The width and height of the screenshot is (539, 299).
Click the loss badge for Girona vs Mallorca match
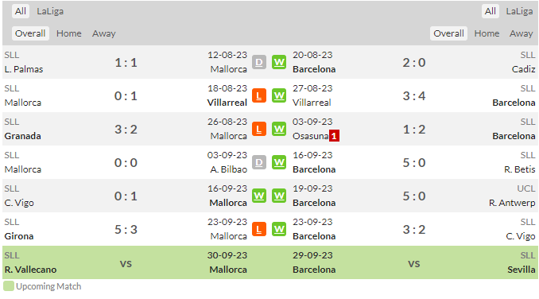point(259,229)
